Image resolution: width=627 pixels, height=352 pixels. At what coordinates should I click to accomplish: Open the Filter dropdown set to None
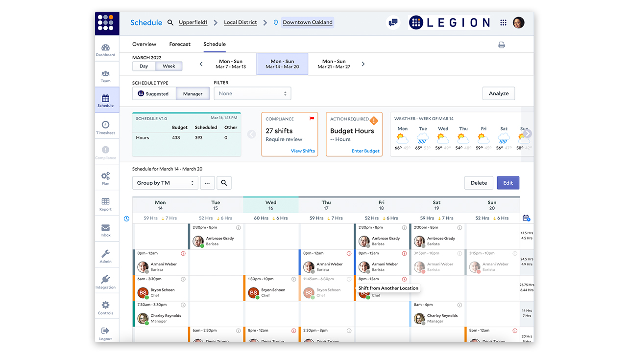tap(252, 93)
